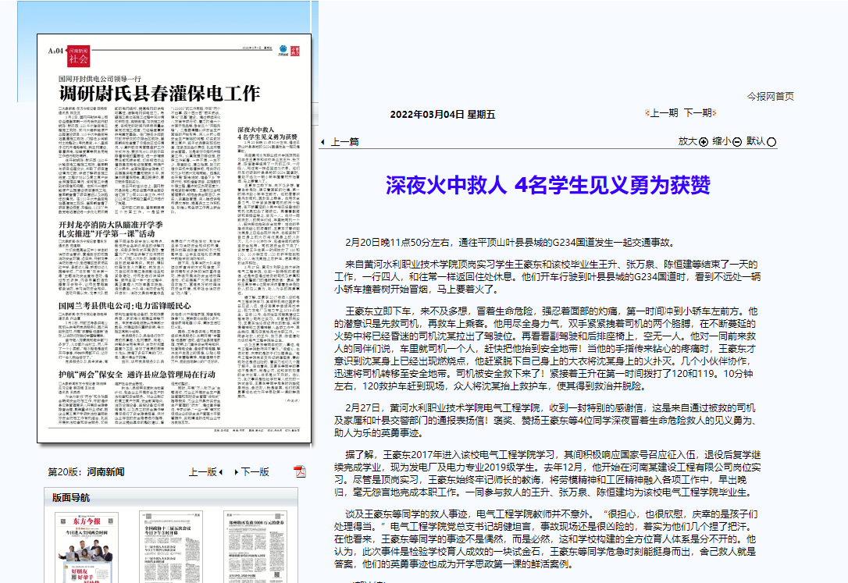
Task: Open previous article via 上一篇 text
Action: [x=345, y=142]
